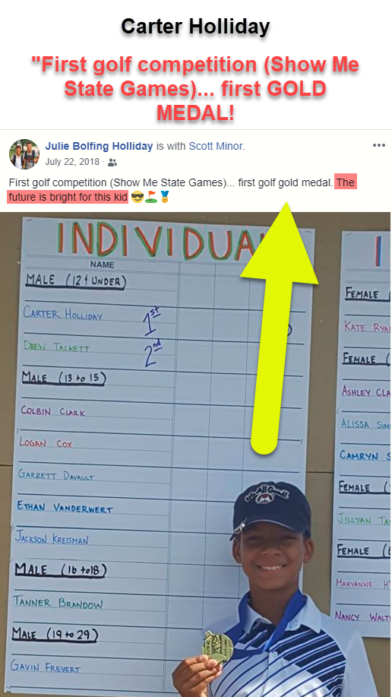The height and width of the screenshot is (697, 392).
Task: Open Julie Bolfing Holliday's profile link
Action: (x=99, y=146)
